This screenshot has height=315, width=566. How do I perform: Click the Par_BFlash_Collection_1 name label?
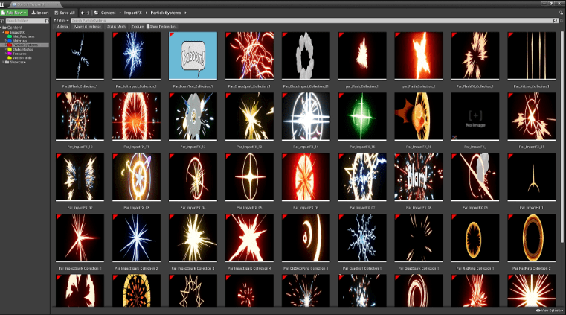(80, 86)
